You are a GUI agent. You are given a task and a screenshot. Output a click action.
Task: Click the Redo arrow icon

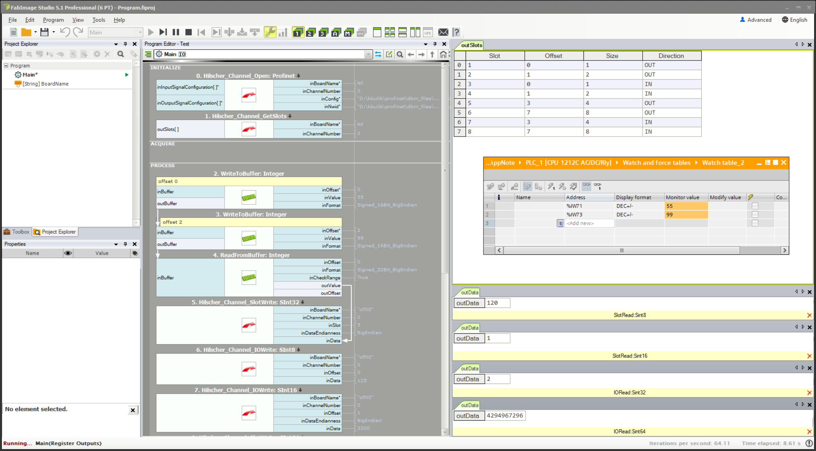click(x=78, y=32)
